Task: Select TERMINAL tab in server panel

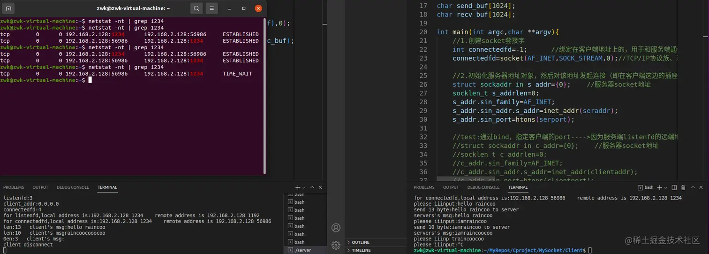Action: (x=107, y=187)
